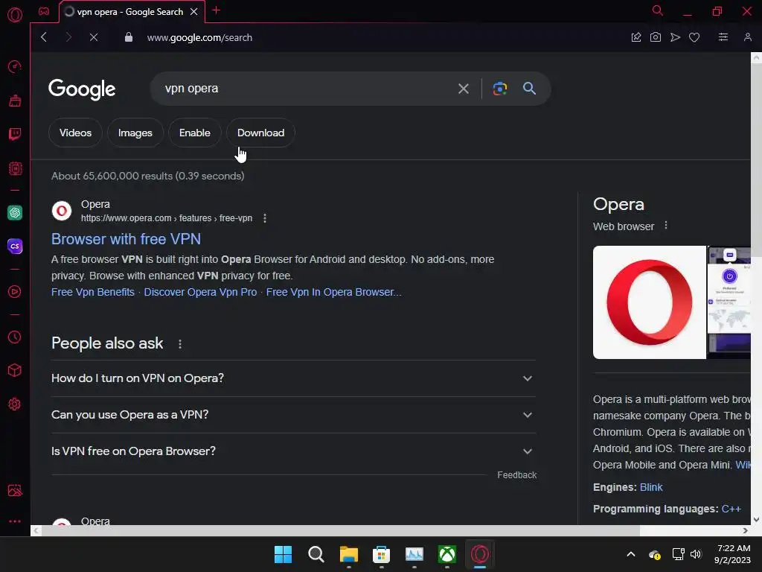
Task: Show hidden system tray icons
Action: [x=631, y=554]
